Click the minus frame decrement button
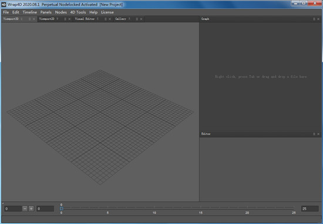This screenshot has height=224, width=323. [x=25, y=209]
